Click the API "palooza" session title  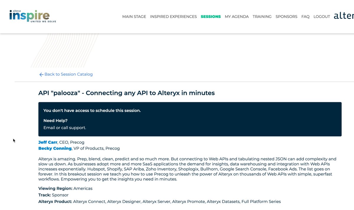(127, 93)
